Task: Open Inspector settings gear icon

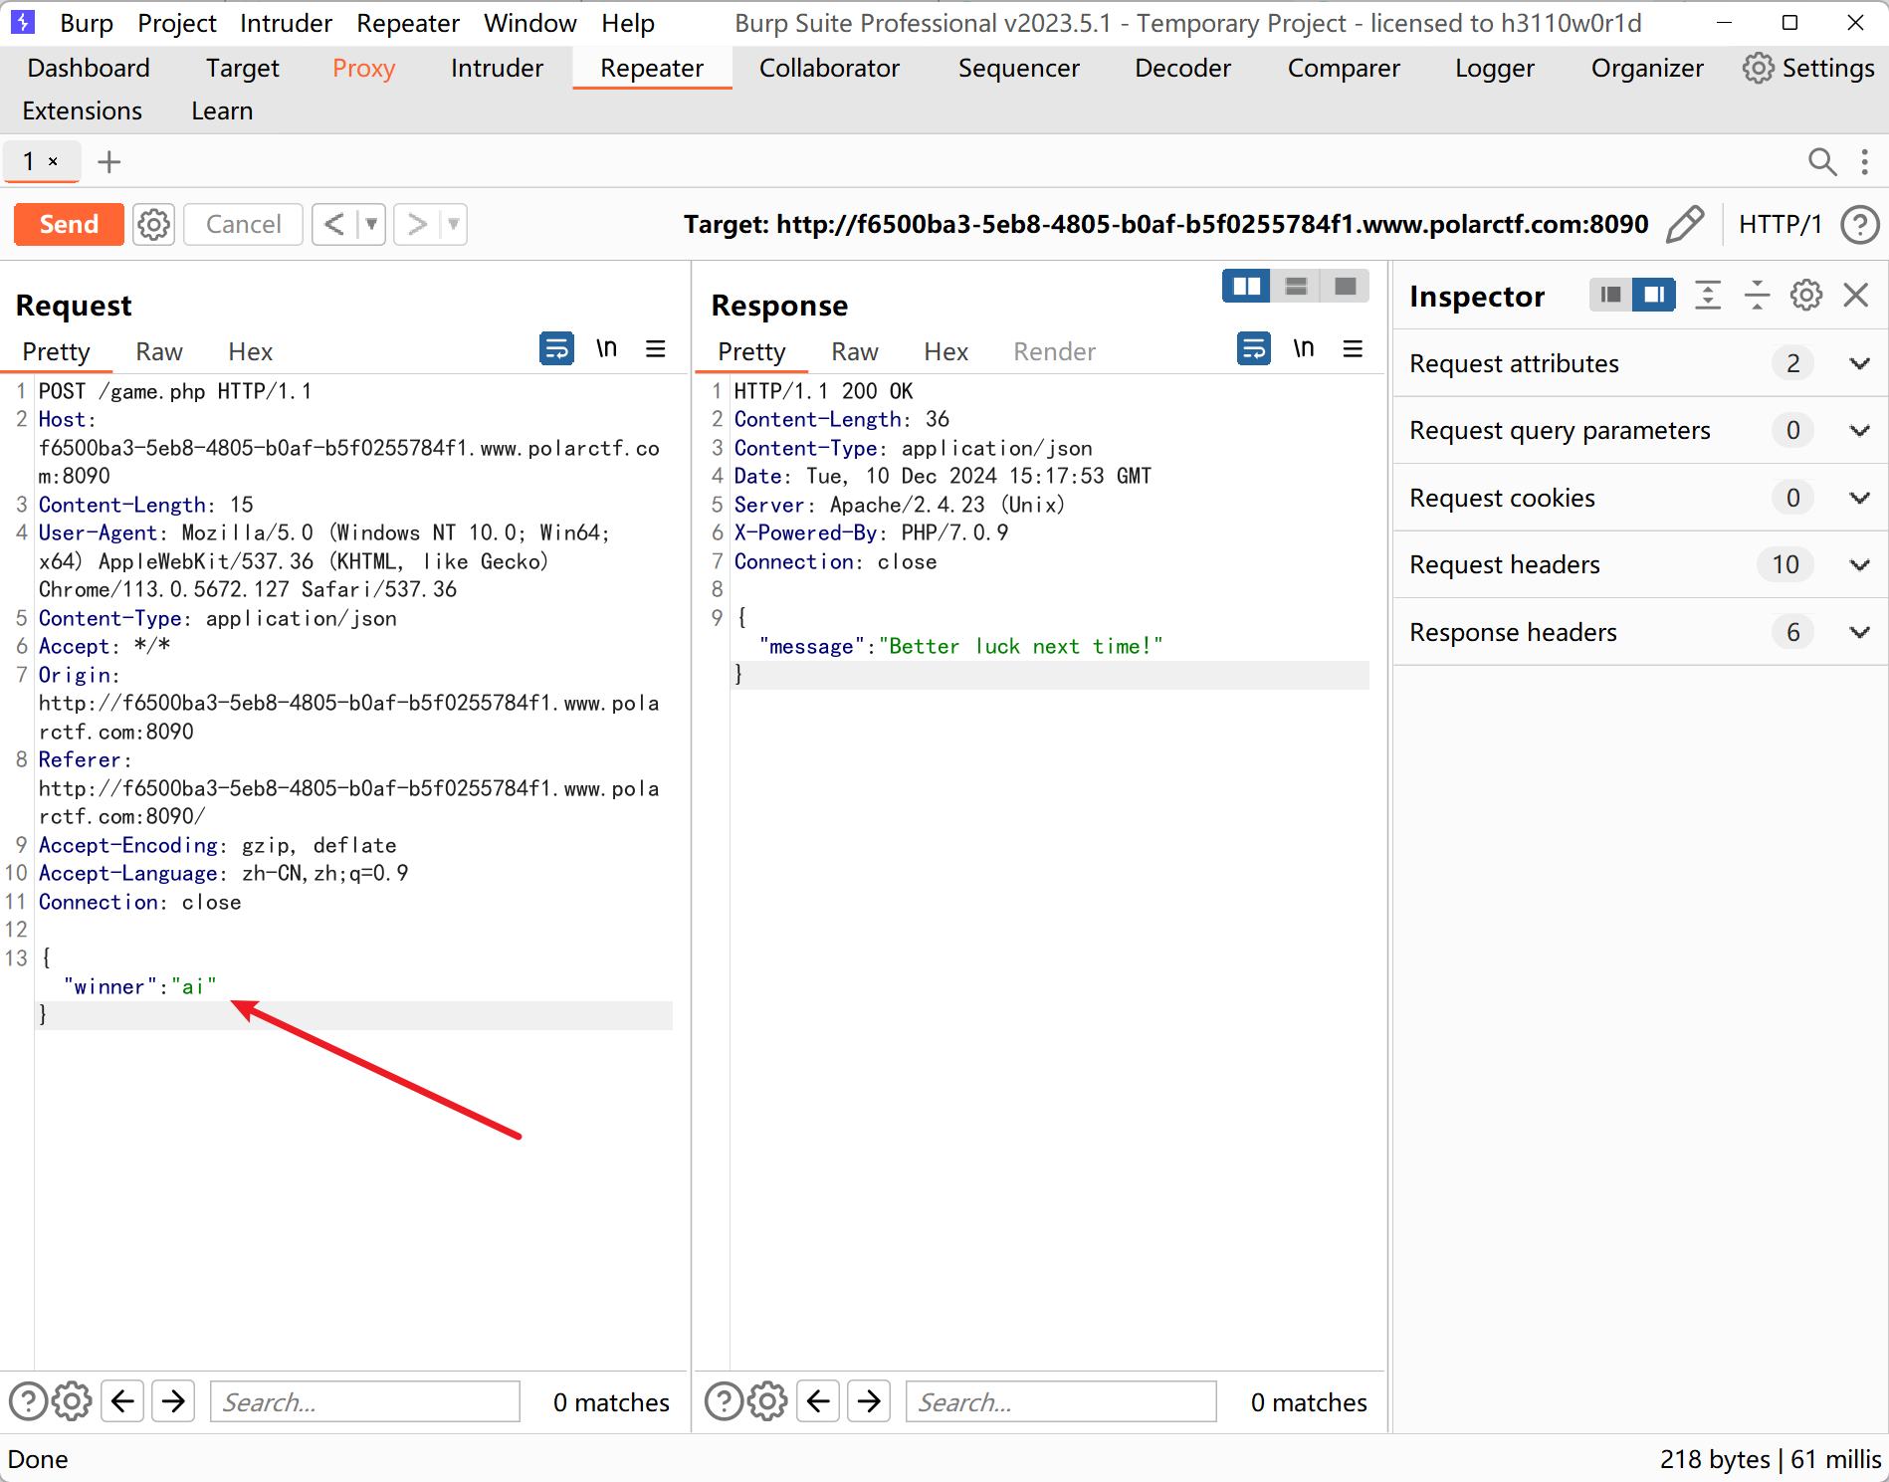Action: [1805, 296]
